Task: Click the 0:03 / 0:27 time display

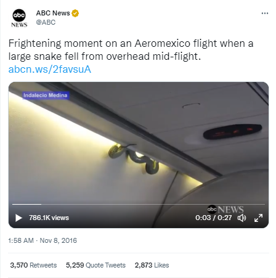Action: coord(214,218)
